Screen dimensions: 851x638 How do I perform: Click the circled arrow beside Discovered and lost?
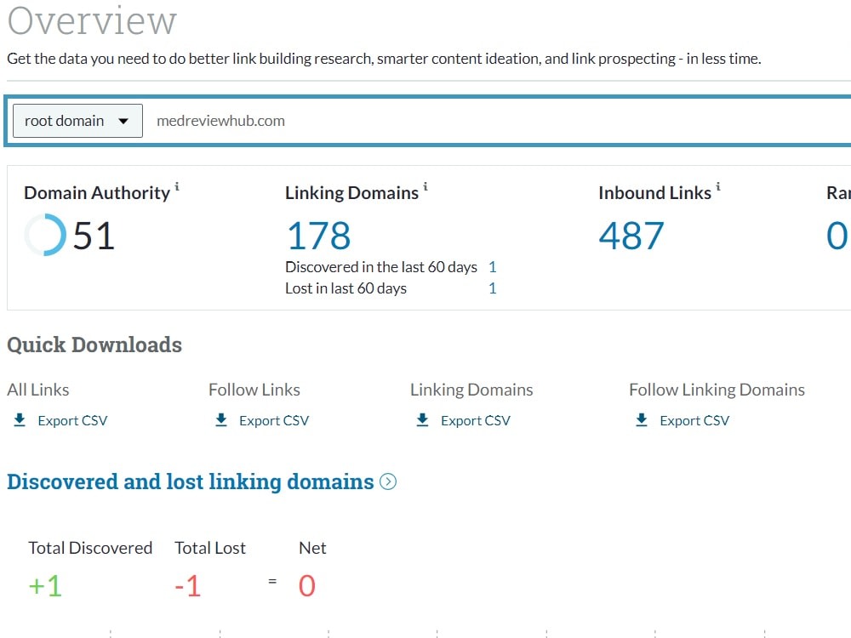pos(388,481)
